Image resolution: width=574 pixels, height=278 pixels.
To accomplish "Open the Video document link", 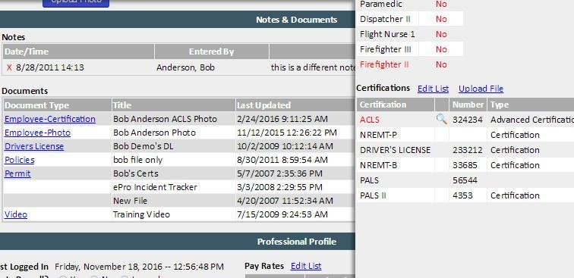I will click(16, 214).
